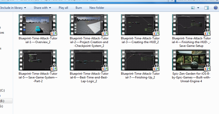Viewport: 219px width, 114px height.
Task: Select Tutorial-6 Best-Time-and-Best-Lap-Logic thumbnail
Action: [89, 60]
